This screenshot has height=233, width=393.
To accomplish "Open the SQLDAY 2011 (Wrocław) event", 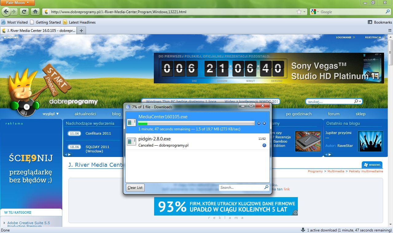I will pyautogui.click(x=97, y=149).
